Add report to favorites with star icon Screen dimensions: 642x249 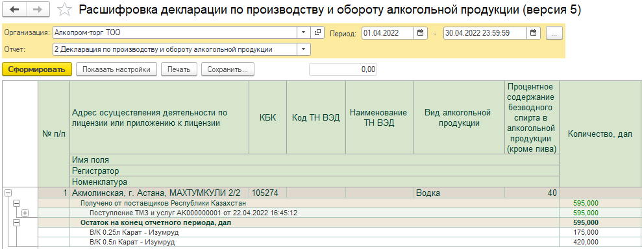(64, 10)
